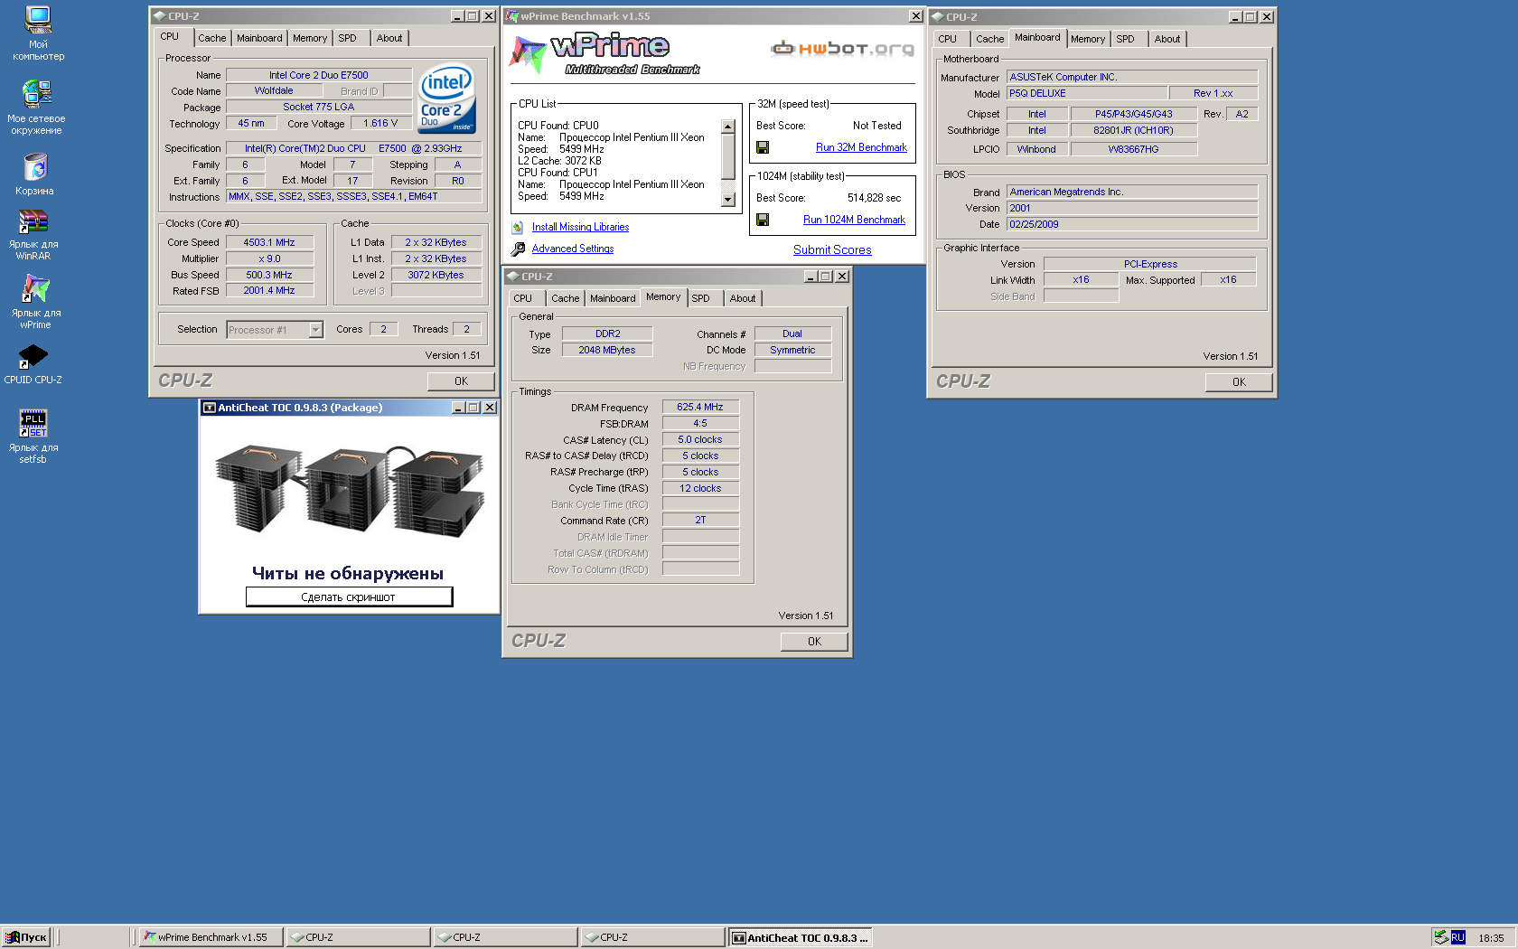This screenshot has width=1518, height=949.
Task: Open the Пуск start button
Action: pos(25,937)
